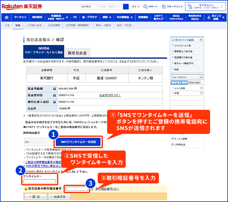Open the 追証・不足金 sub-tab

point(124,25)
